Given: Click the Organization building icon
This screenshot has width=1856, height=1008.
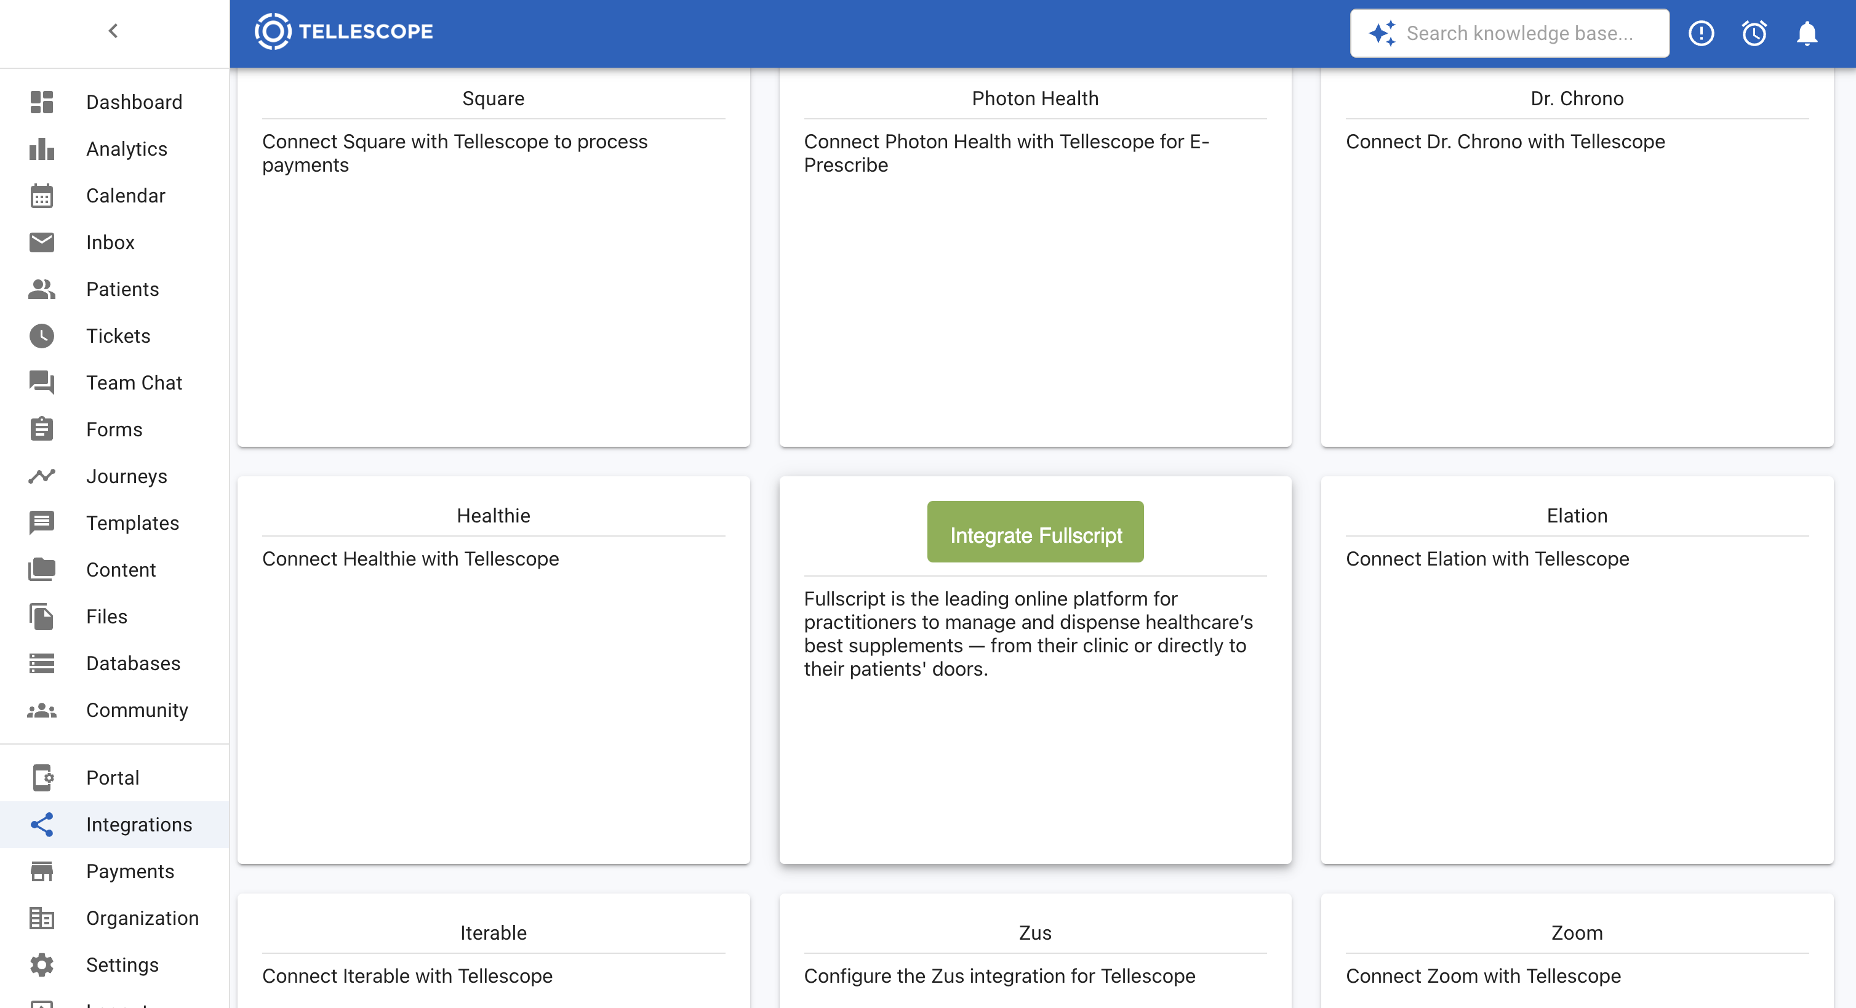Looking at the screenshot, I should coord(42,918).
